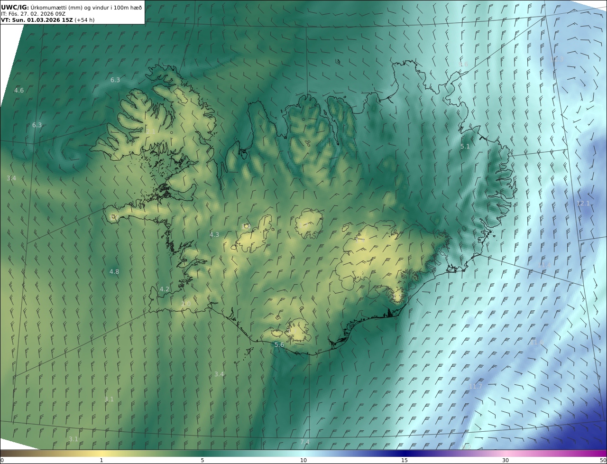This screenshot has width=607, height=464.
Task: Click the pink color bar segment above 30
Action: tap(506, 453)
